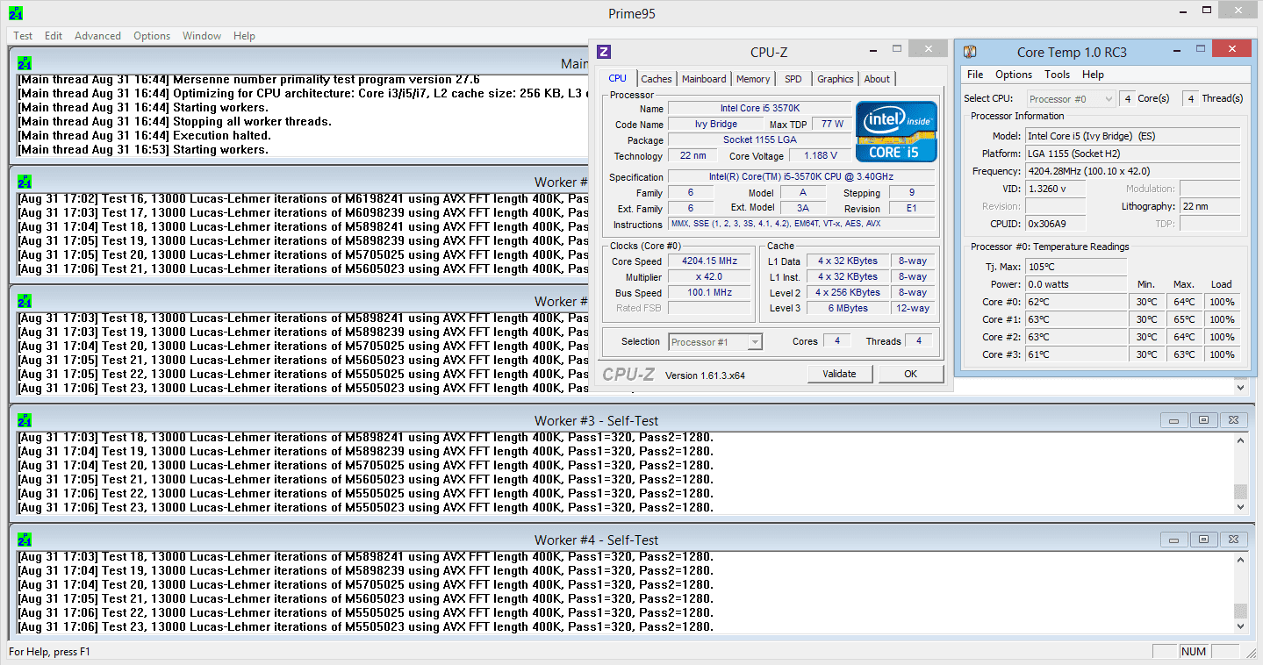Click the Multiplier value x 42.0
Viewport: 1263px width, 665px height.
(x=709, y=277)
